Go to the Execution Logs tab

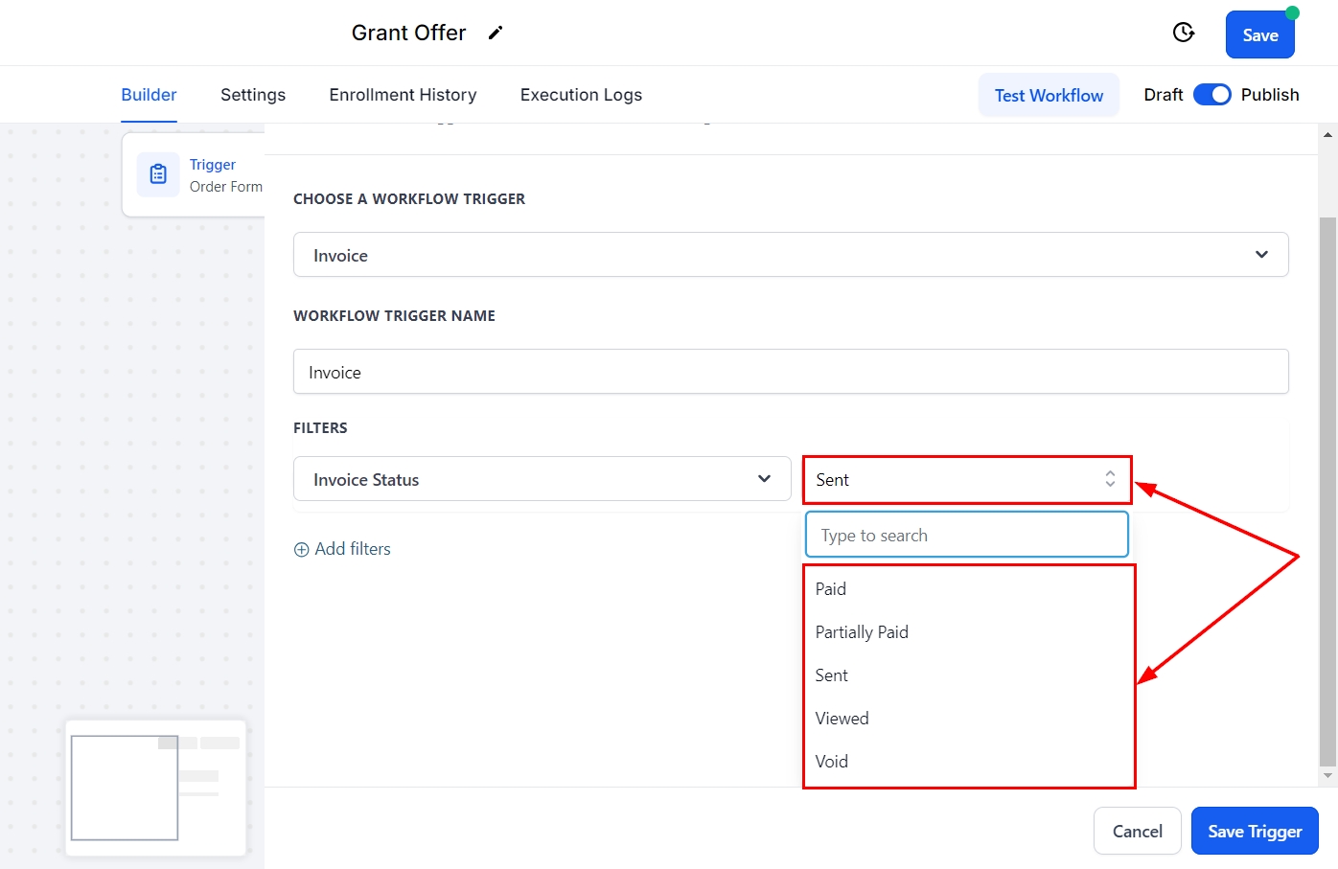[581, 95]
